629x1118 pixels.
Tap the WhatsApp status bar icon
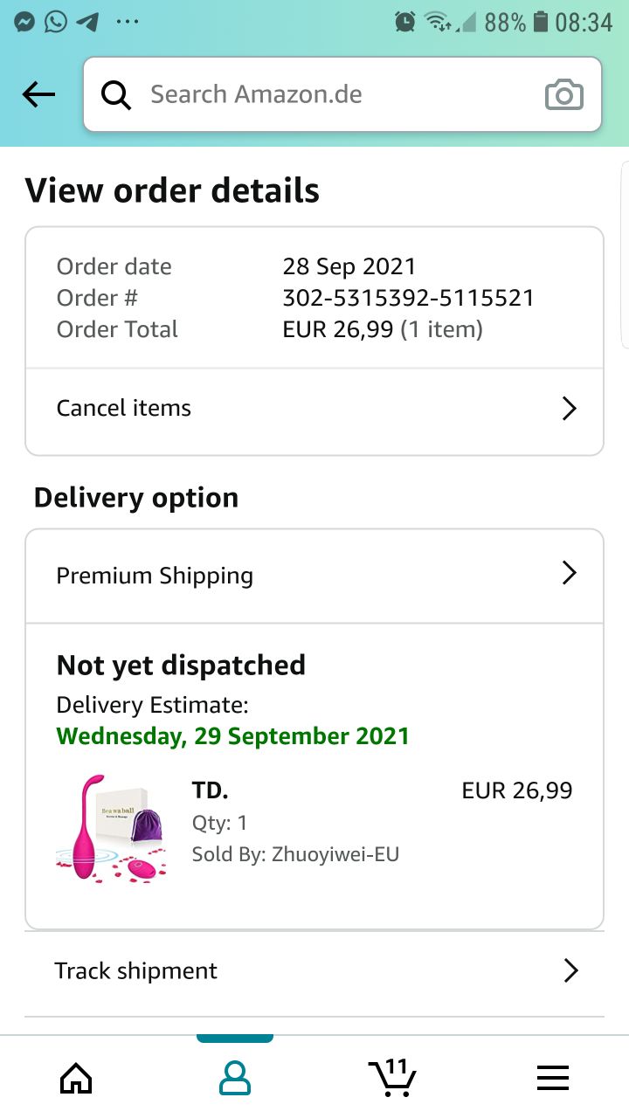(x=56, y=22)
